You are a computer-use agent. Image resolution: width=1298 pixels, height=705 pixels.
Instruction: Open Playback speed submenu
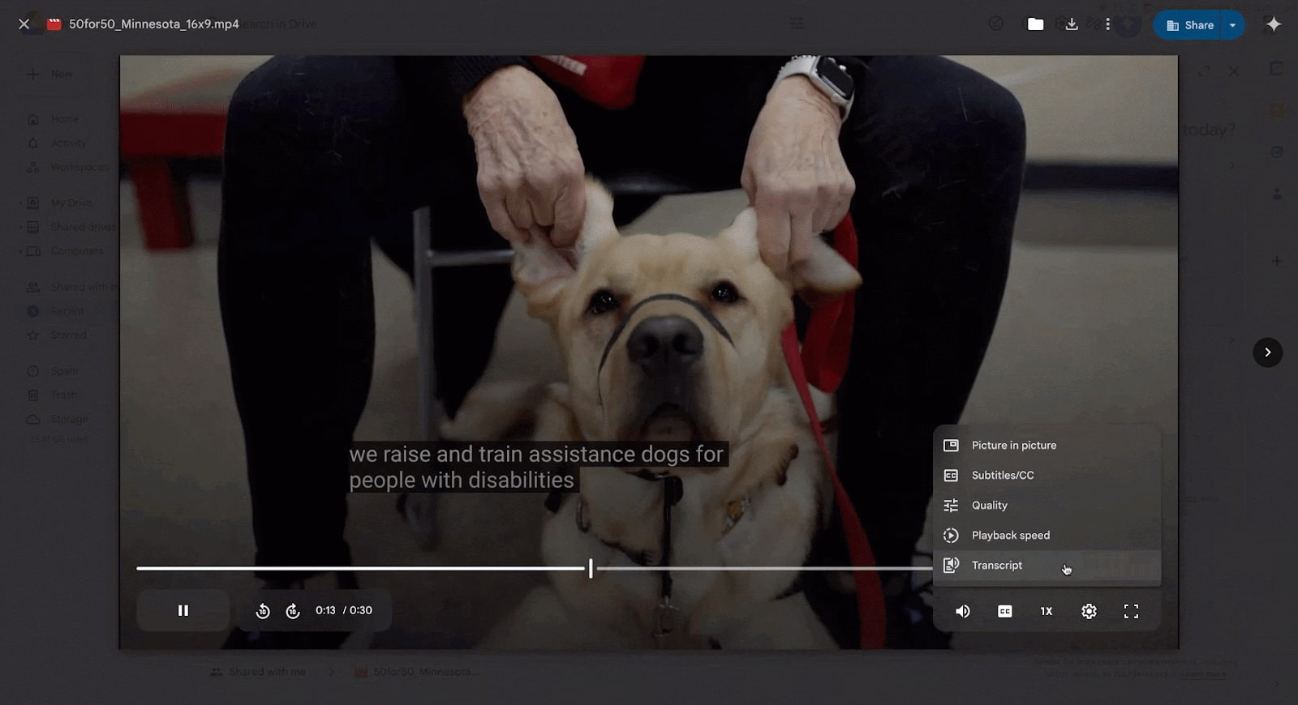[x=1011, y=535]
